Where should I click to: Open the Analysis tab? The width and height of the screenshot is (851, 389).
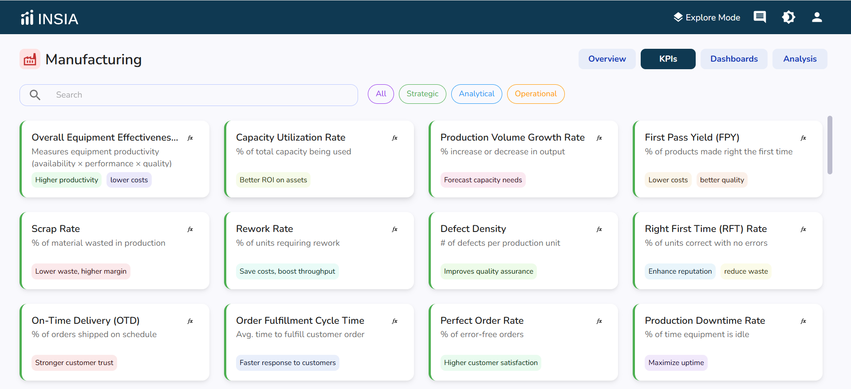800,59
